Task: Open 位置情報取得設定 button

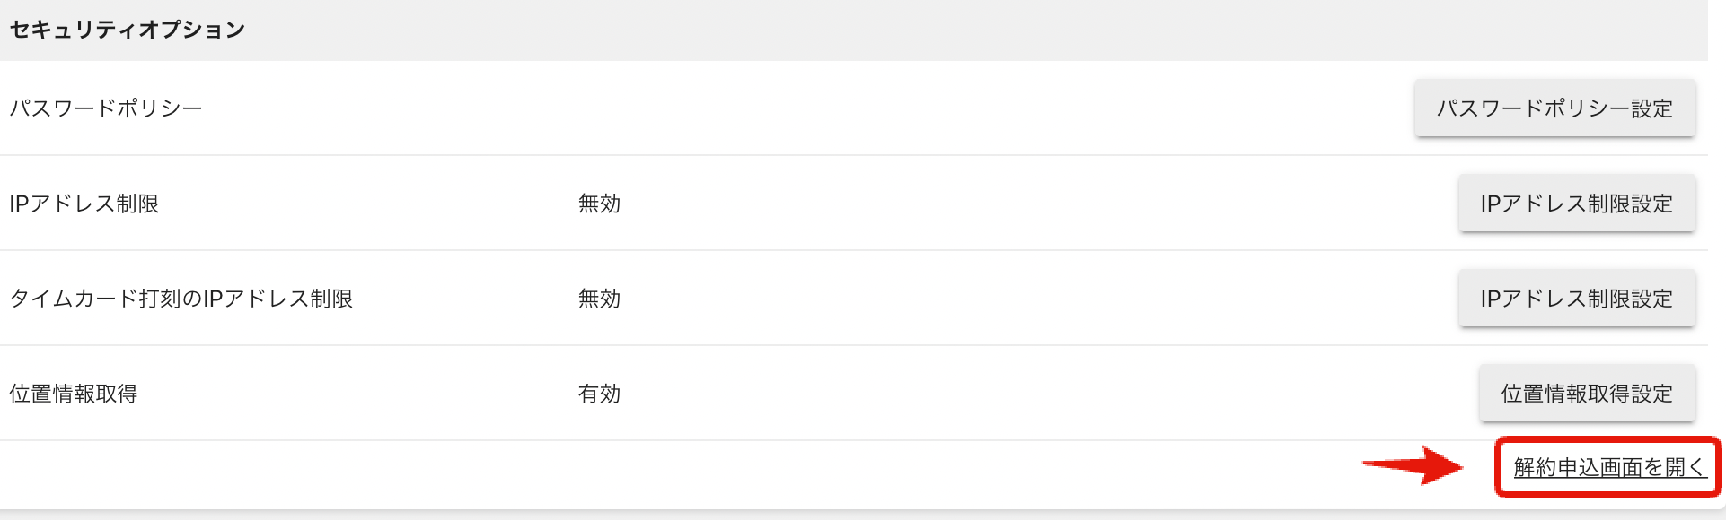Action: (x=1587, y=394)
